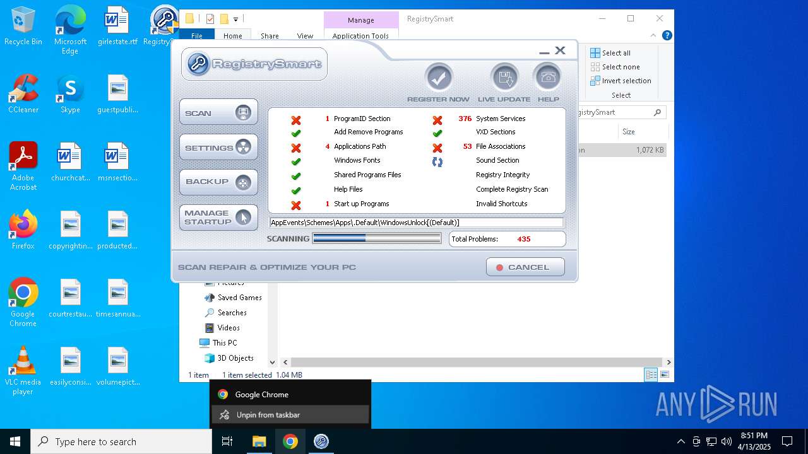808x454 pixels.
Task: Open the Windows Start menu
Action: [15, 441]
